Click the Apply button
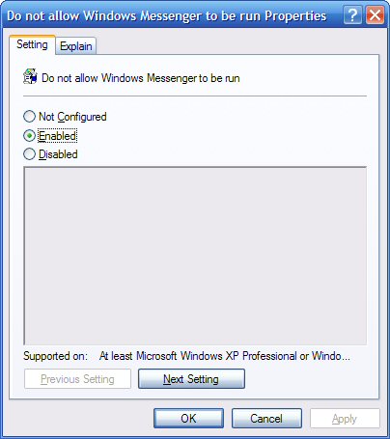390x439 pixels. [345, 419]
